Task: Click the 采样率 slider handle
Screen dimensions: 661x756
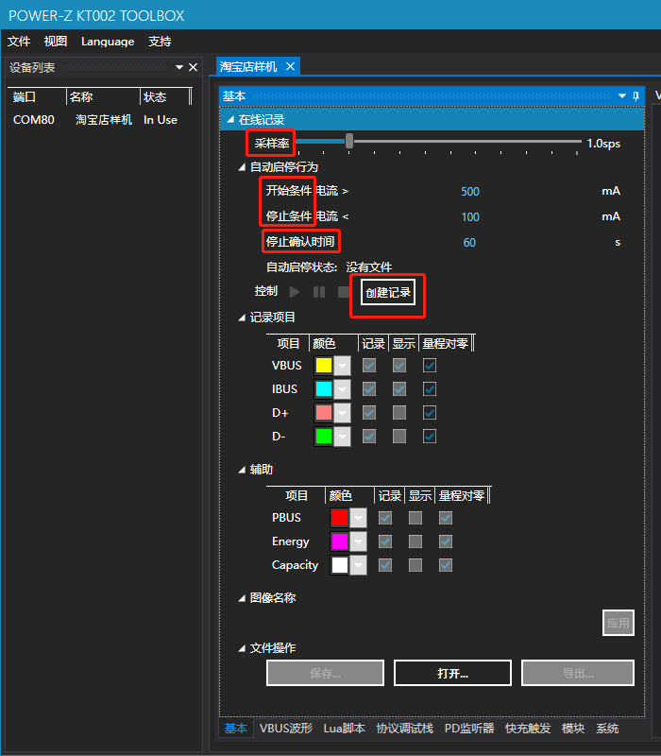Action: tap(349, 141)
